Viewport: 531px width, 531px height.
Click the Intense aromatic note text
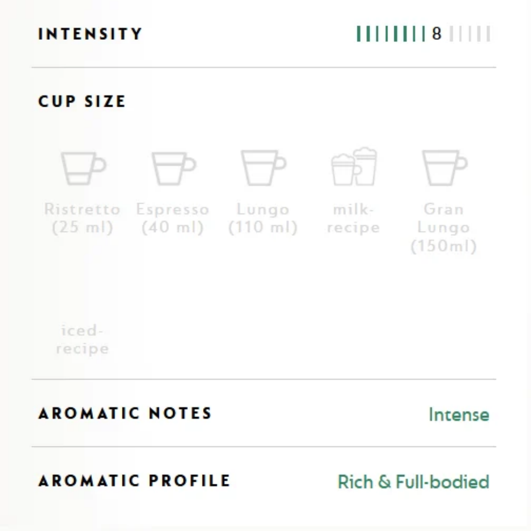[x=459, y=414]
